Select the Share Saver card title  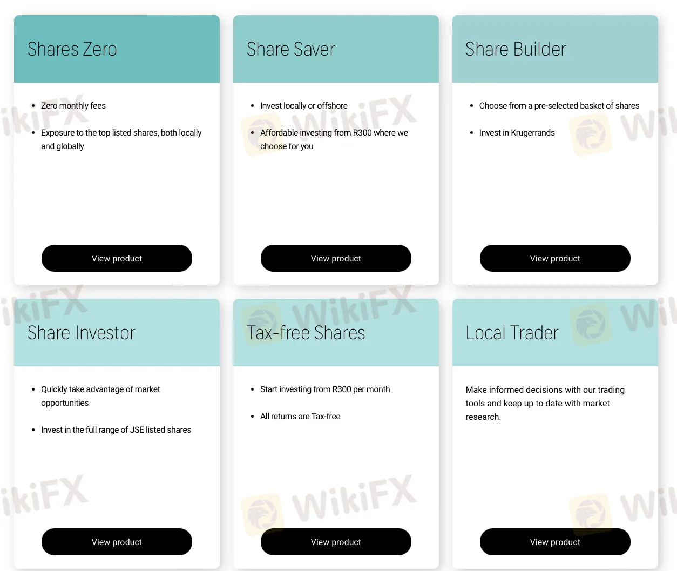(x=291, y=49)
